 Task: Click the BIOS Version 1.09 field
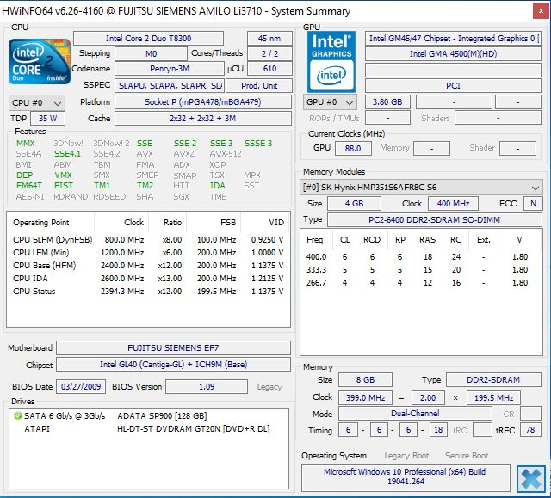pos(207,387)
